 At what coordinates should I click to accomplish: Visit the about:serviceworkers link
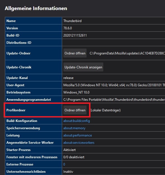(x=79, y=143)
